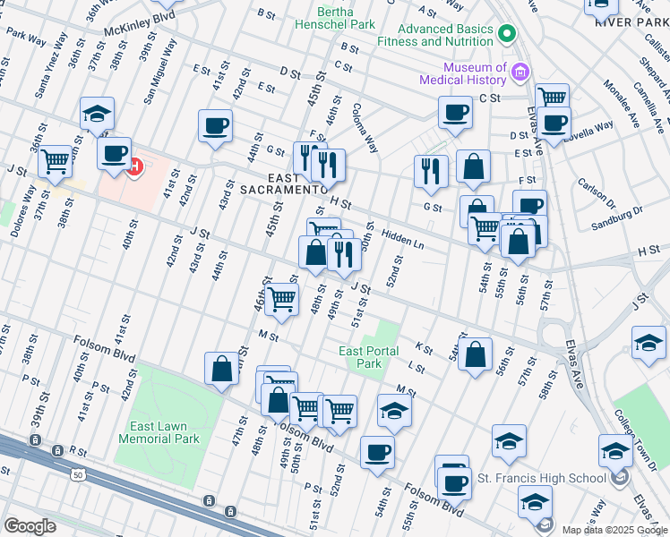Select the hospital H marker near 40th St
Screen dimensions: 670x537
click(133, 166)
